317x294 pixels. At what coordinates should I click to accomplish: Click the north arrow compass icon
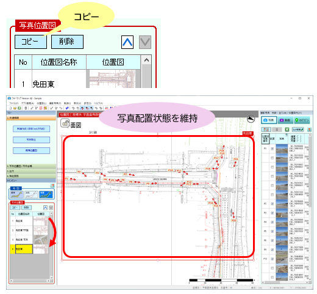tap(251, 119)
